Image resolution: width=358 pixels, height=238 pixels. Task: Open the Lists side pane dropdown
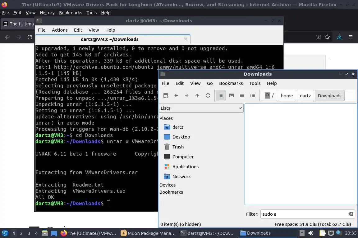point(201,108)
